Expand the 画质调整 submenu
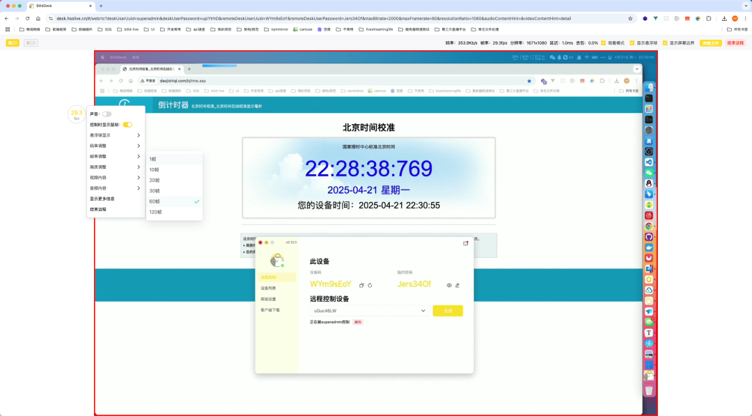The width and height of the screenshot is (752, 416). click(x=115, y=167)
